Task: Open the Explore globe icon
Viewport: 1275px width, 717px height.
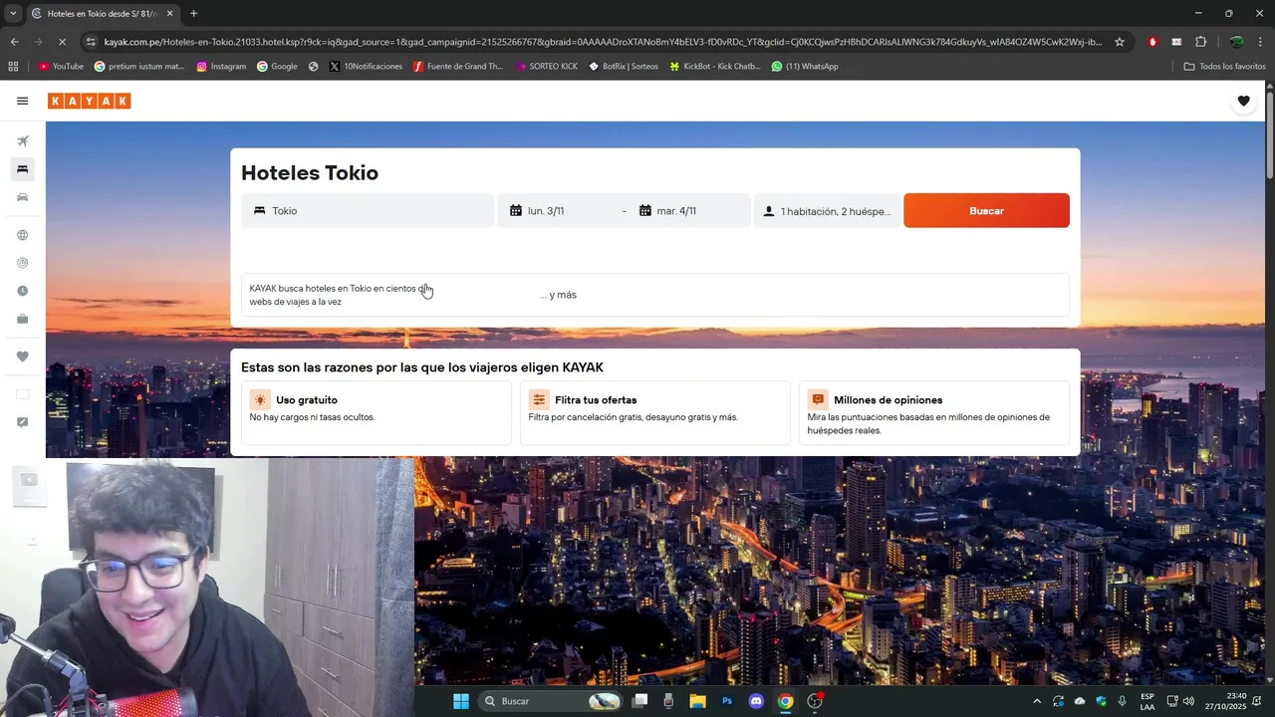Action: [x=22, y=235]
